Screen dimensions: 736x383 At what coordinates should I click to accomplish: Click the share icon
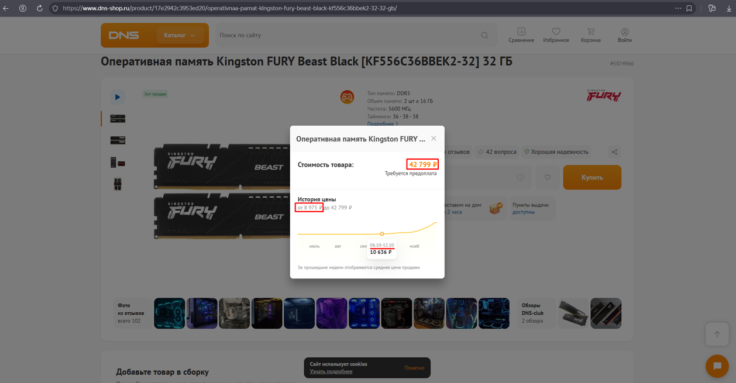(x=614, y=152)
